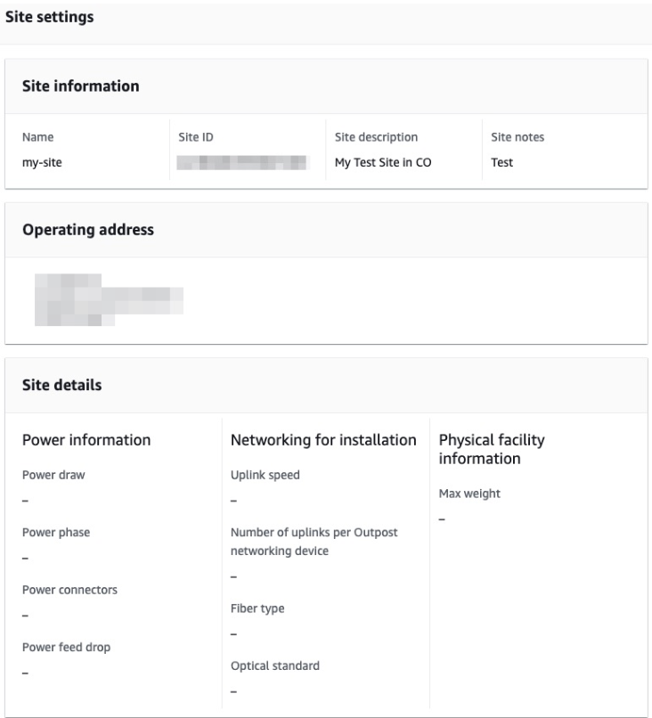Select the blurred Site ID value
The image size is (652, 718).
tap(241, 162)
